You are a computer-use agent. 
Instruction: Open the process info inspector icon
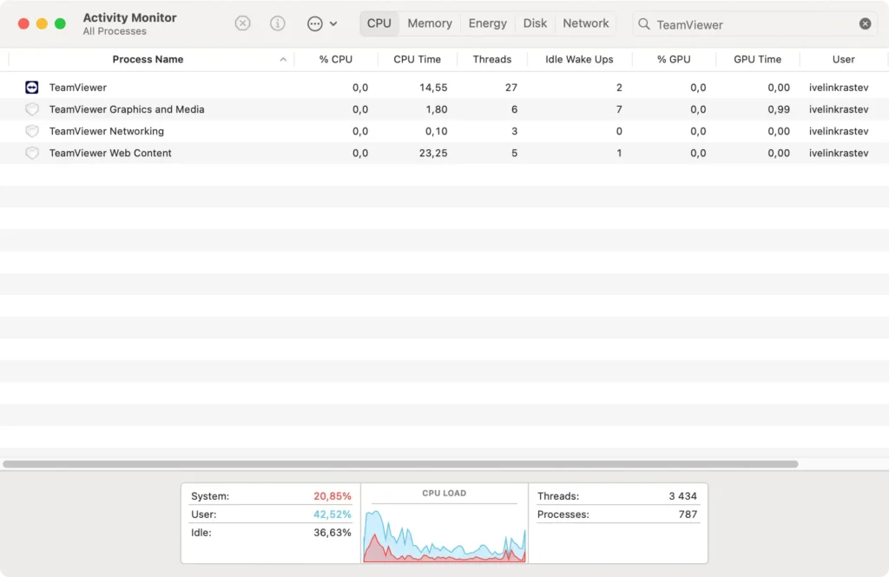[277, 23]
